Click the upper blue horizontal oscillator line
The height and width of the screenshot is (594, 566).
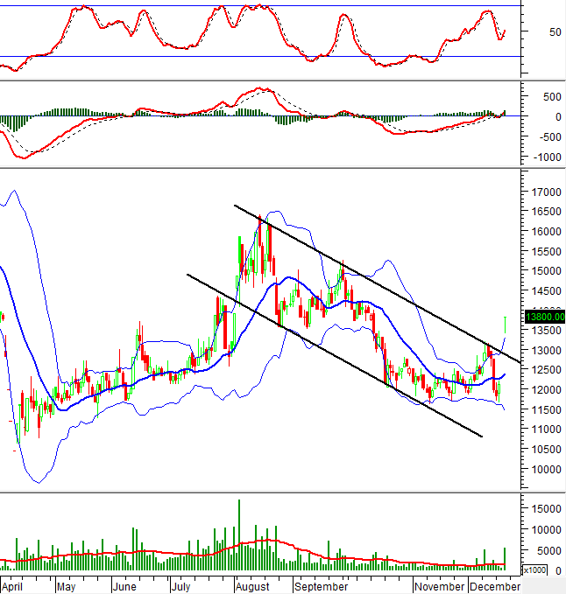263,6
